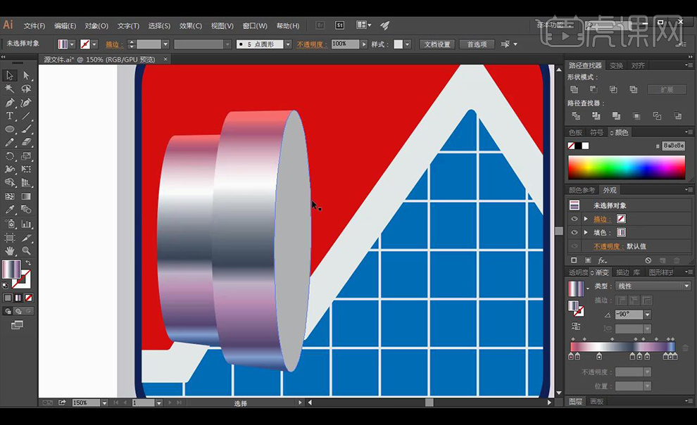Viewport: 697px width, 425px height.
Task: Select the Rotate tool
Action: [9, 156]
